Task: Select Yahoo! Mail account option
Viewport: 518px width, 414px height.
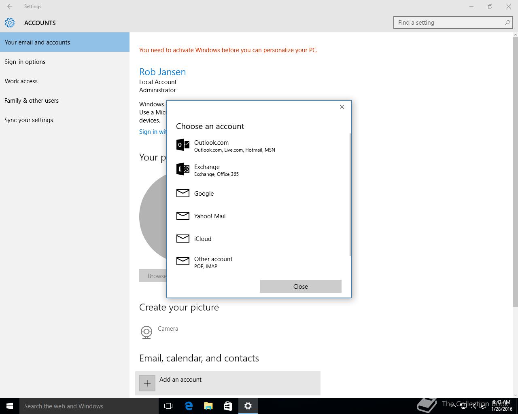Action: [259, 216]
